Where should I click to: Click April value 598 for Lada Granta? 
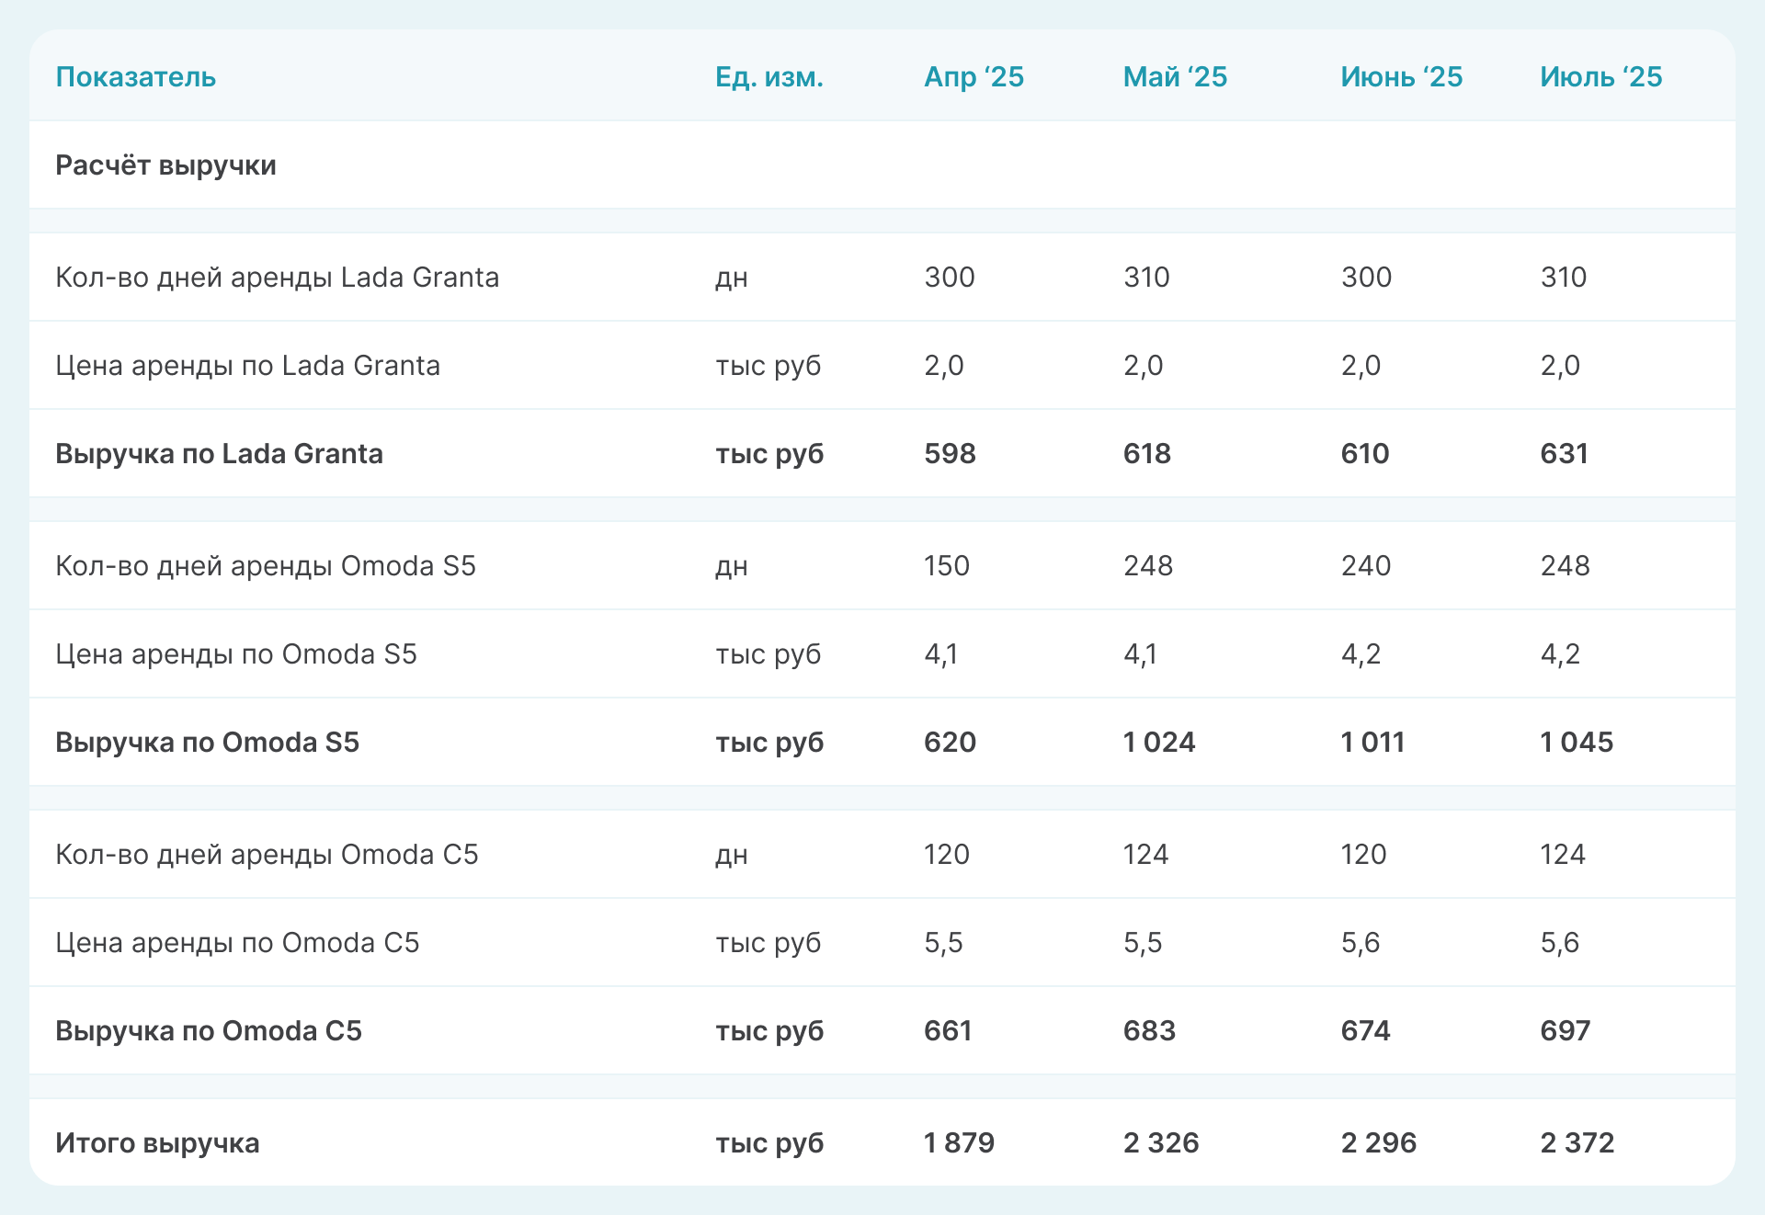pos(950,454)
